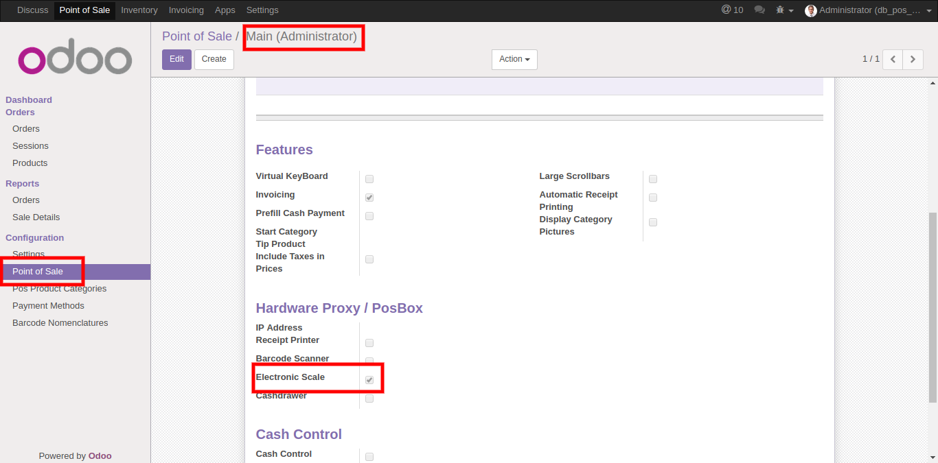The width and height of the screenshot is (938, 463).
Task: Toggle the Cash Control checkbox
Action: point(369,457)
